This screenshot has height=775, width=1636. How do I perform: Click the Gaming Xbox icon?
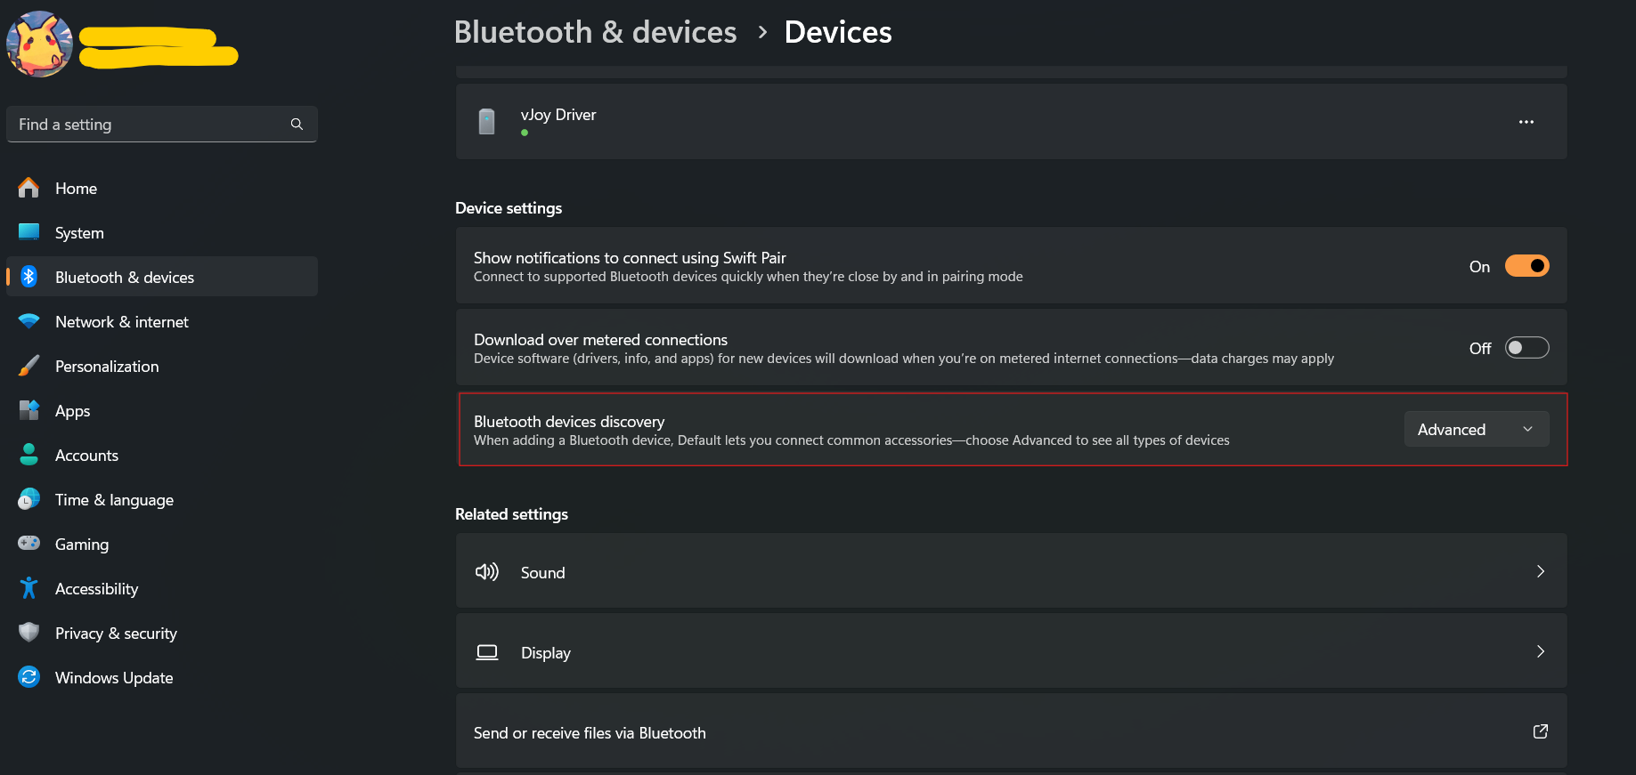[x=29, y=544]
